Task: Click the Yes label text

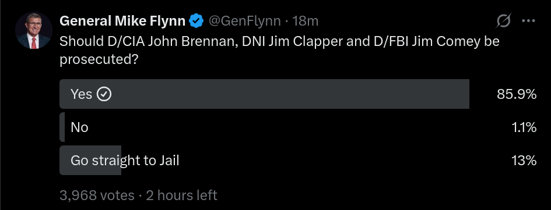Action: pyautogui.click(x=81, y=94)
